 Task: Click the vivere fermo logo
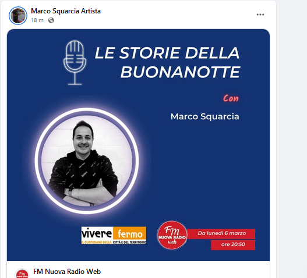coord(114,236)
